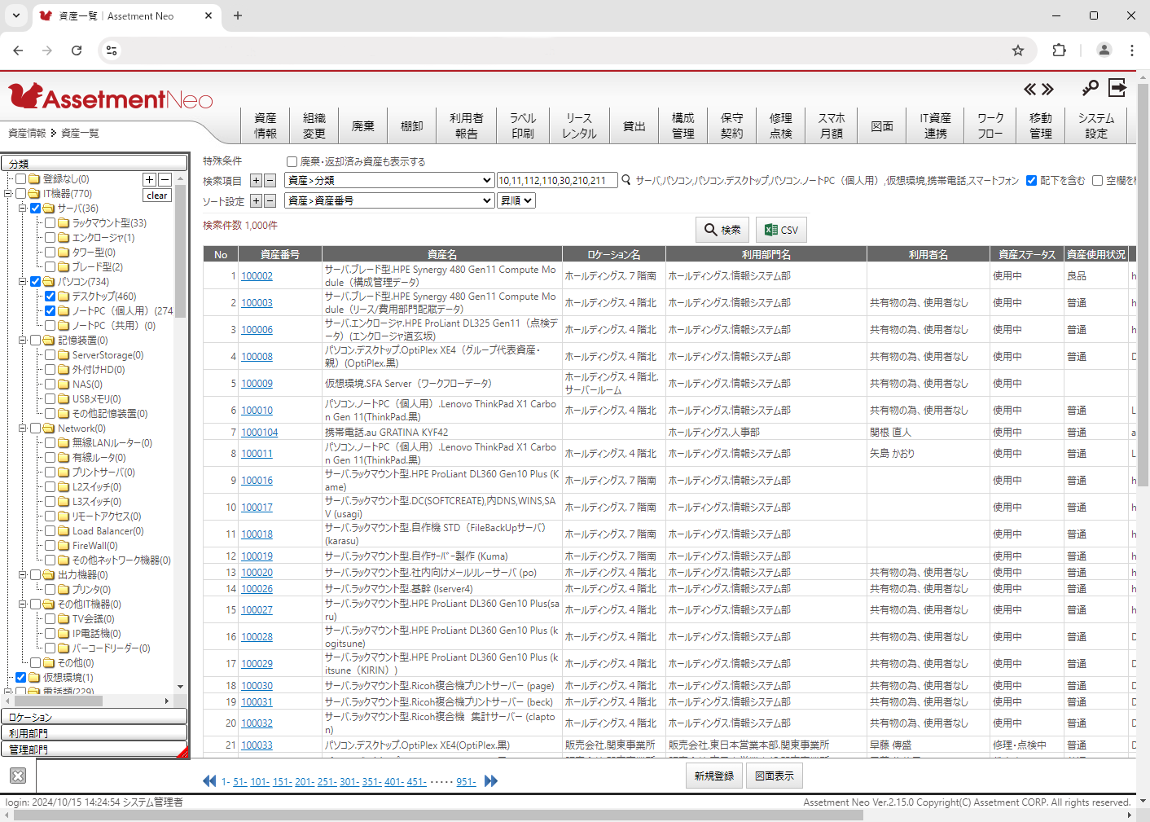Add a search condition with the plus icon
Screen dimensions: 1150x822
pyautogui.click(x=255, y=180)
